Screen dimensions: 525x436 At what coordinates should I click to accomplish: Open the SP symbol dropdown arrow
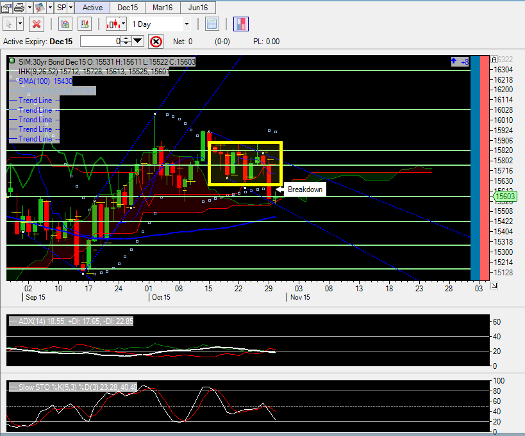point(71,8)
